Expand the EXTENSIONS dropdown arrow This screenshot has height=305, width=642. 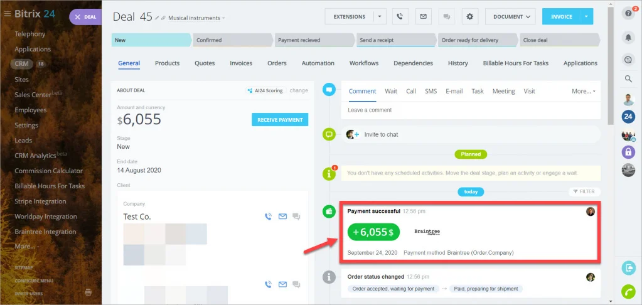pos(380,17)
